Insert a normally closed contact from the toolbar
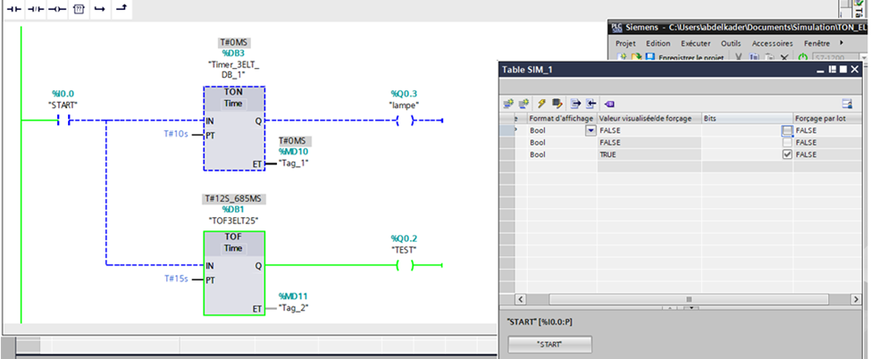The width and height of the screenshot is (871, 359). (x=35, y=8)
